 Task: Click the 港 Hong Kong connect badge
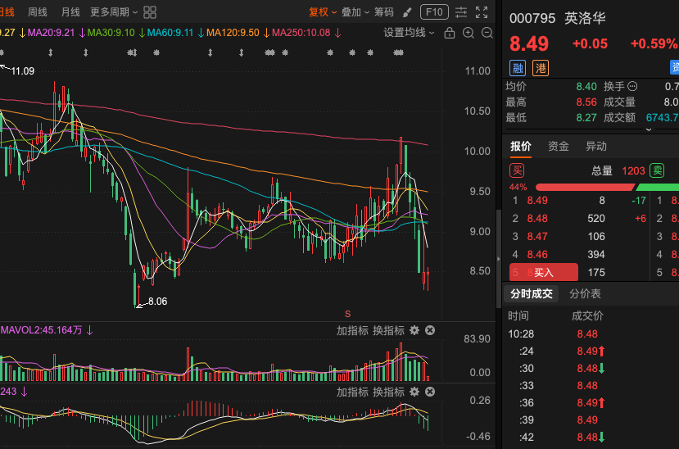pos(541,68)
